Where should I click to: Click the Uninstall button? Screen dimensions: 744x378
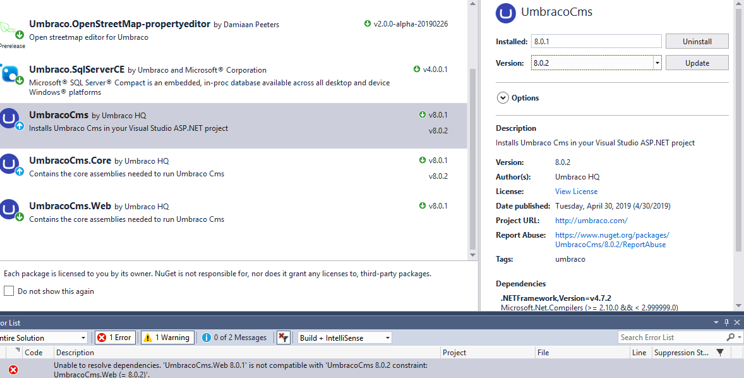[x=697, y=41]
